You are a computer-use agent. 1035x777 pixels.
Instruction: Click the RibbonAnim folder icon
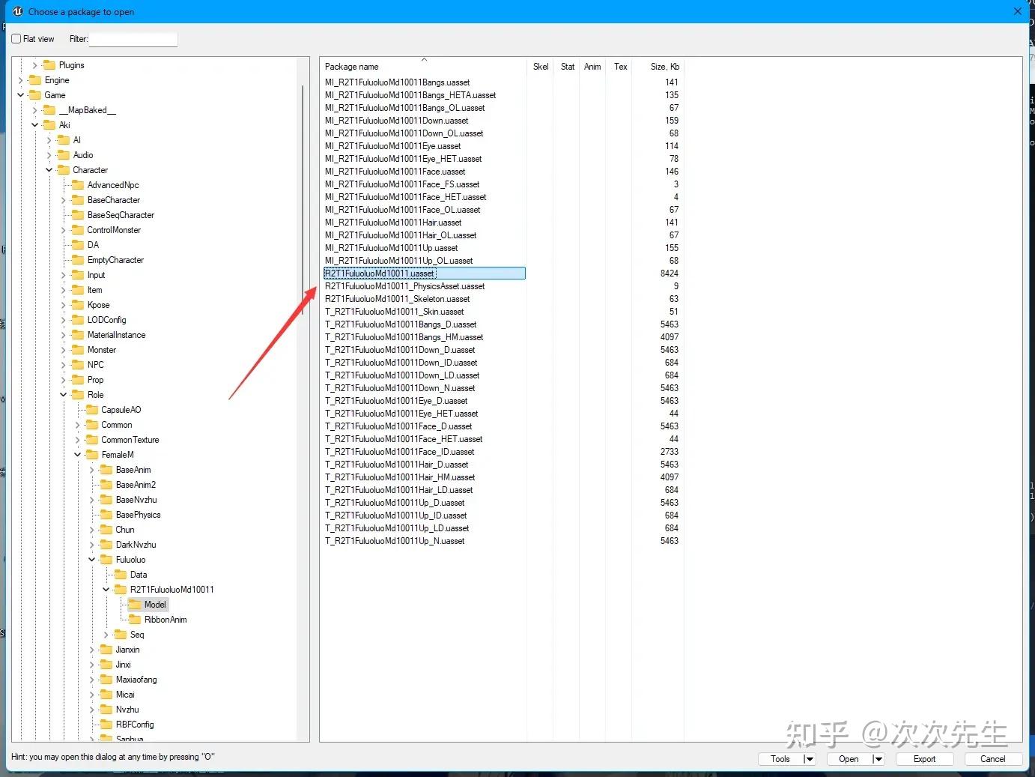135,620
